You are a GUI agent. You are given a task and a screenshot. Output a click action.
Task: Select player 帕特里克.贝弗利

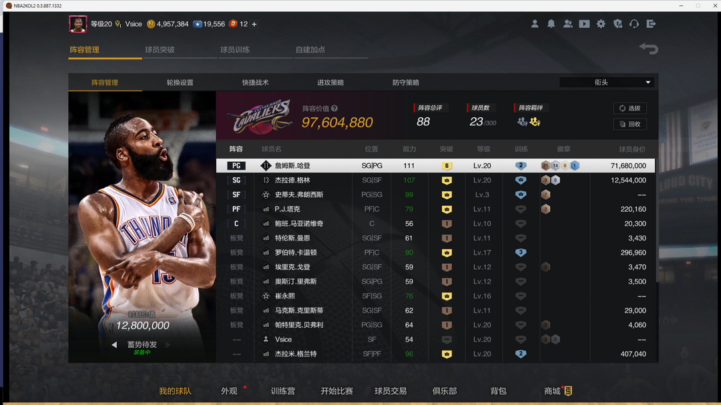point(299,325)
